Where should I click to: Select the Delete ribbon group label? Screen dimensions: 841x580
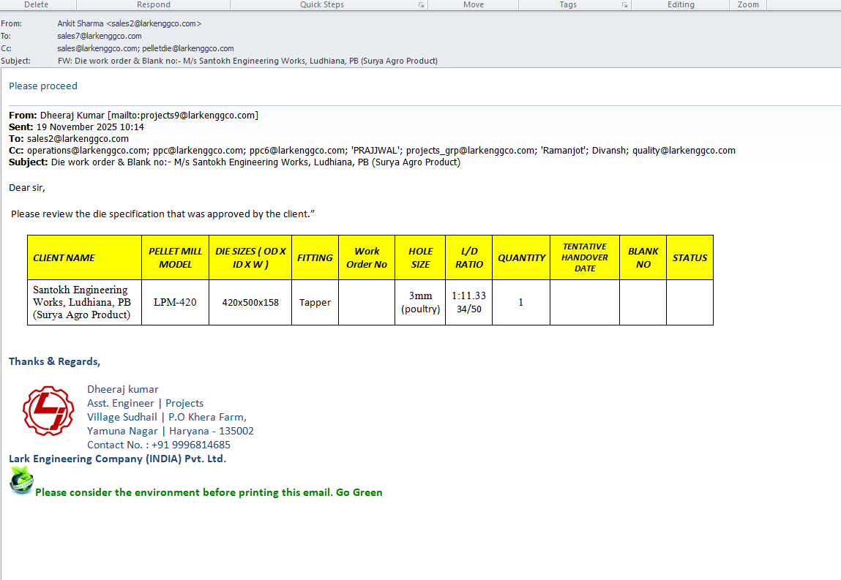click(37, 4)
